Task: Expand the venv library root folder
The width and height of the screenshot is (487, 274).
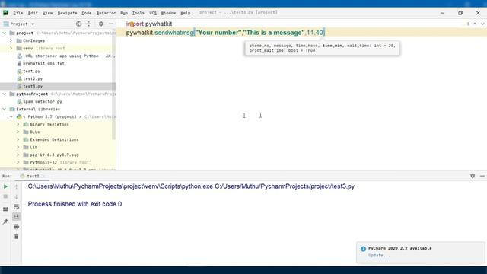Action: click(11, 48)
